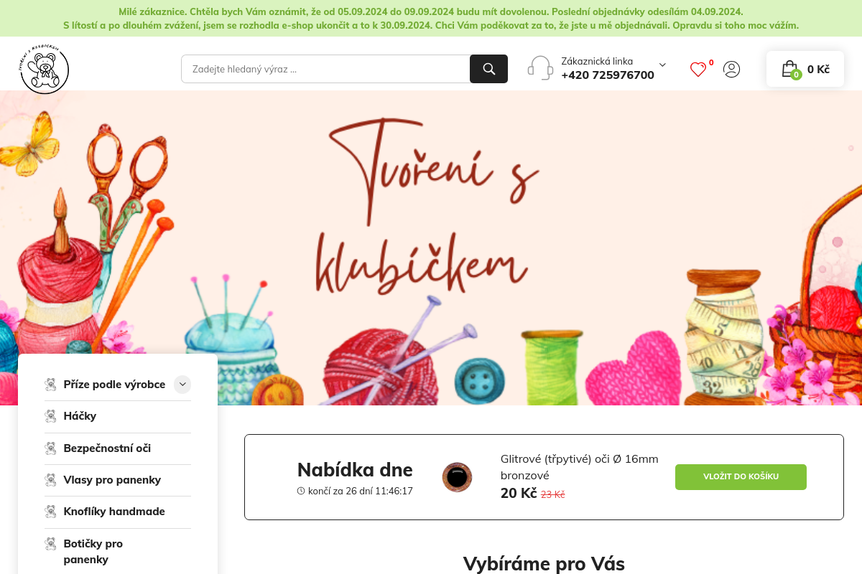The image size is (862, 574).
Task: Open the Botičky pro panenky category
Action: coord(93,551)
